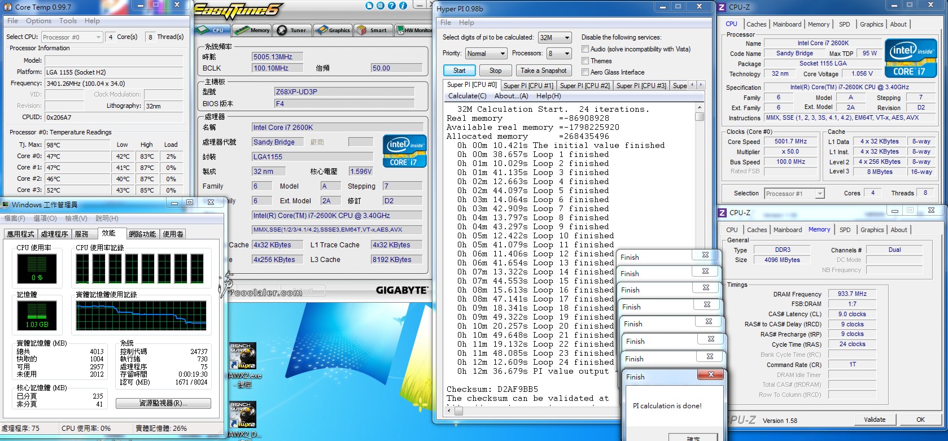Open SPD tab in top CPU-Z window
Image resolution: width=948 pixels, height=441 pixels.
pyautogui.click(x=844, y=24)
